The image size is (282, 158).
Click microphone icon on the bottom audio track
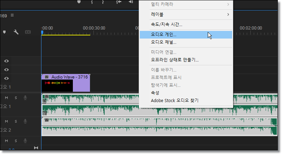pyautogui.click(x=25, y=141)
